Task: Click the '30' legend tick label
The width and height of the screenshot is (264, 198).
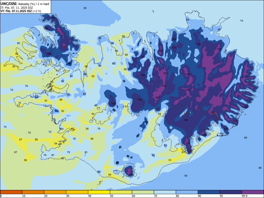Action: (x=68, y=196)
